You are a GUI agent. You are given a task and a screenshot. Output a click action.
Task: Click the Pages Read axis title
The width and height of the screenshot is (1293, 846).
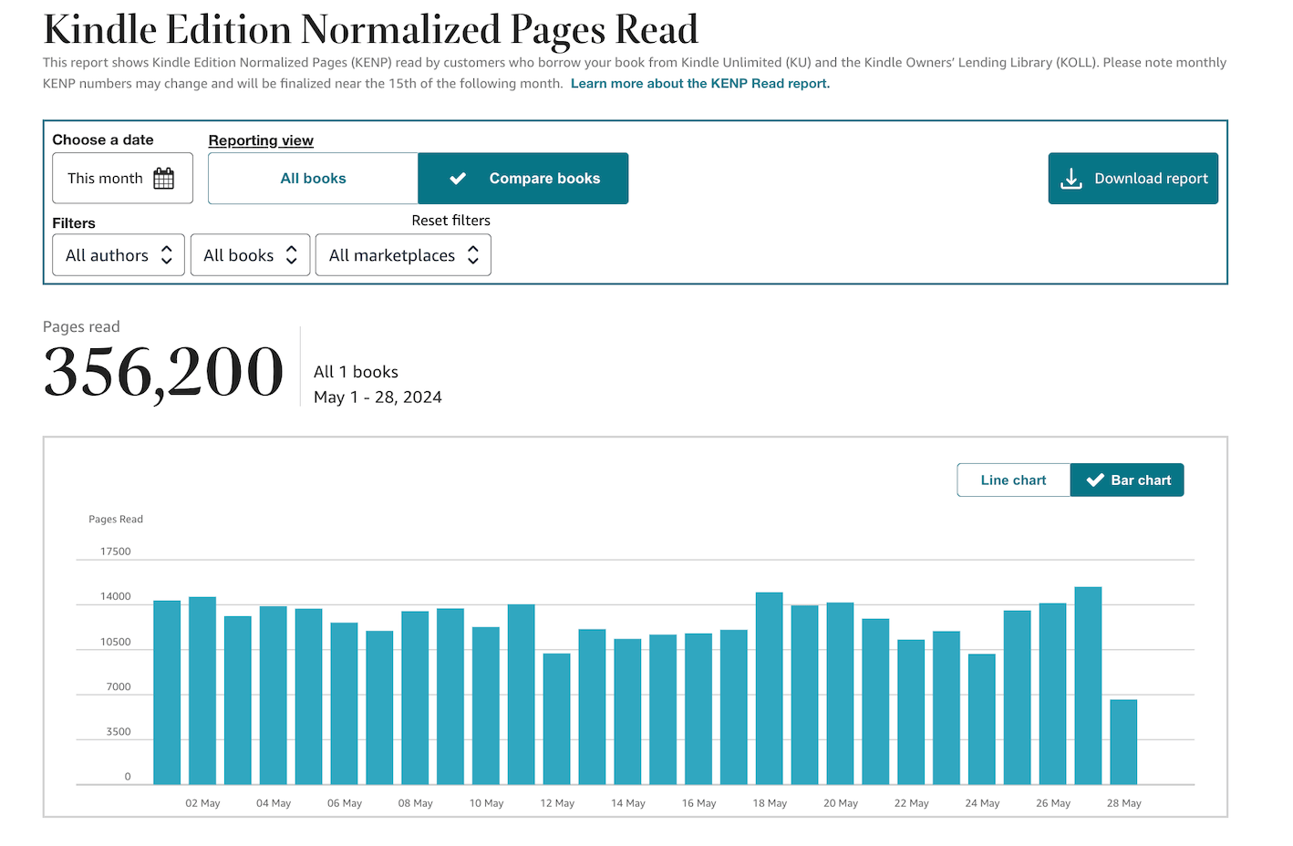click(116, 520)
